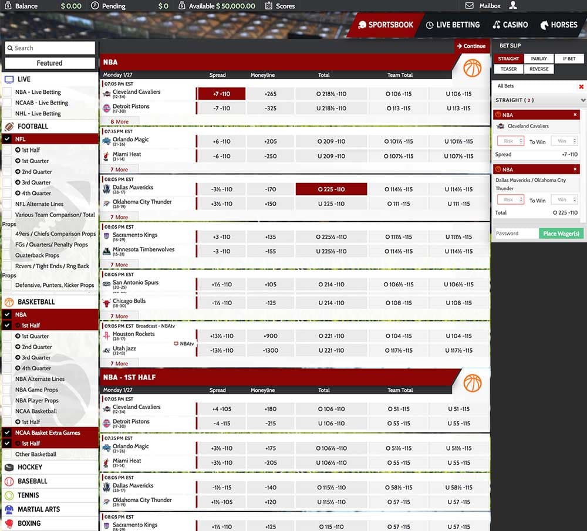Expand 7 More for Rockets vs Jazz

119,363
